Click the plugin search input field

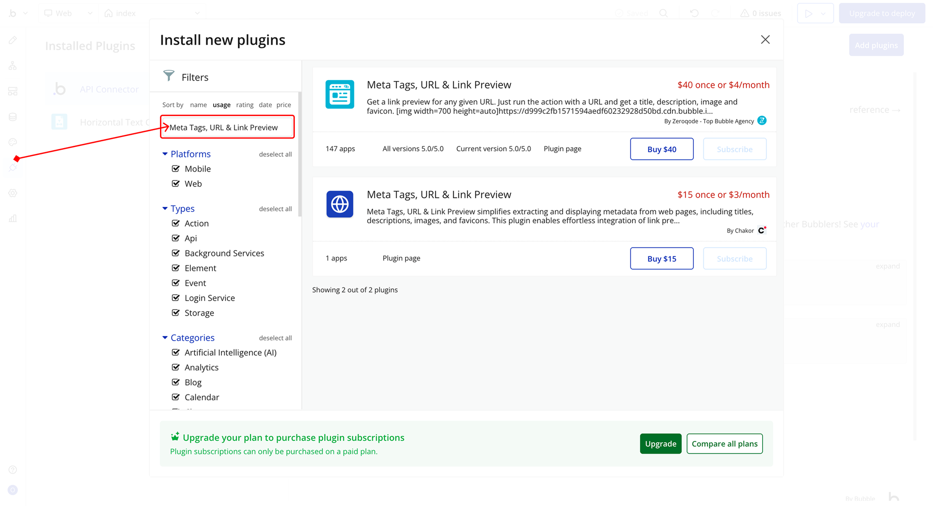click(x=227, y=128)
